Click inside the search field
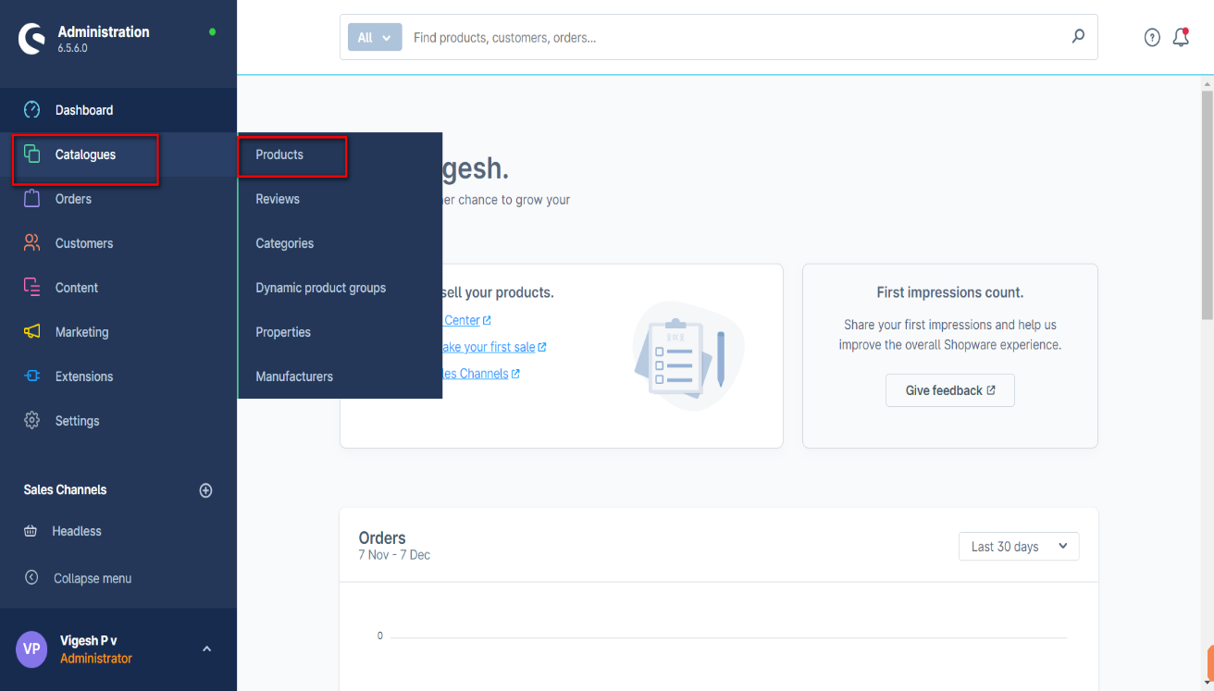 [x=648, y=36]
